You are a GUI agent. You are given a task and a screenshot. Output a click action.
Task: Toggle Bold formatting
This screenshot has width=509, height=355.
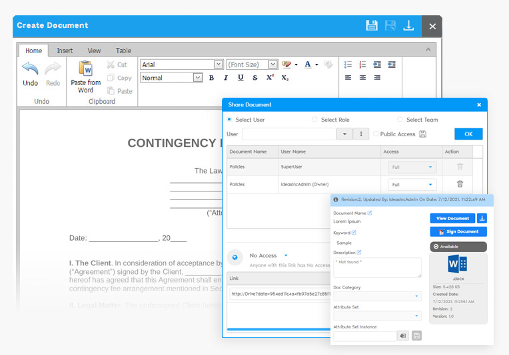211,78
